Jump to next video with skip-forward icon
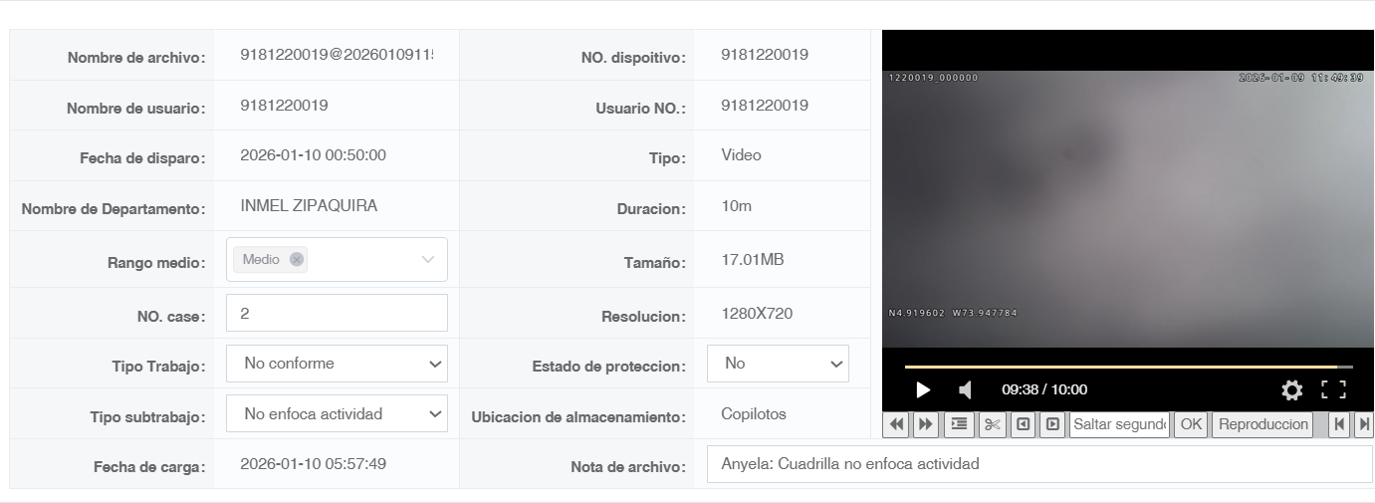 point(1363,424)
